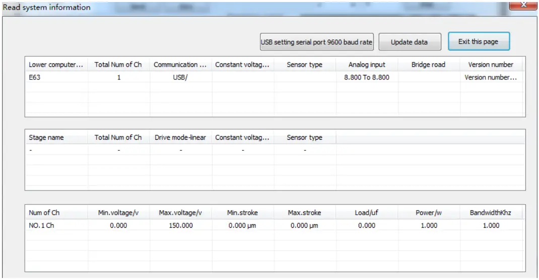The width and height of the screenshot is (539, 280).
Task: Click Constant voltag... header in top table
Action: coord(243,64)
